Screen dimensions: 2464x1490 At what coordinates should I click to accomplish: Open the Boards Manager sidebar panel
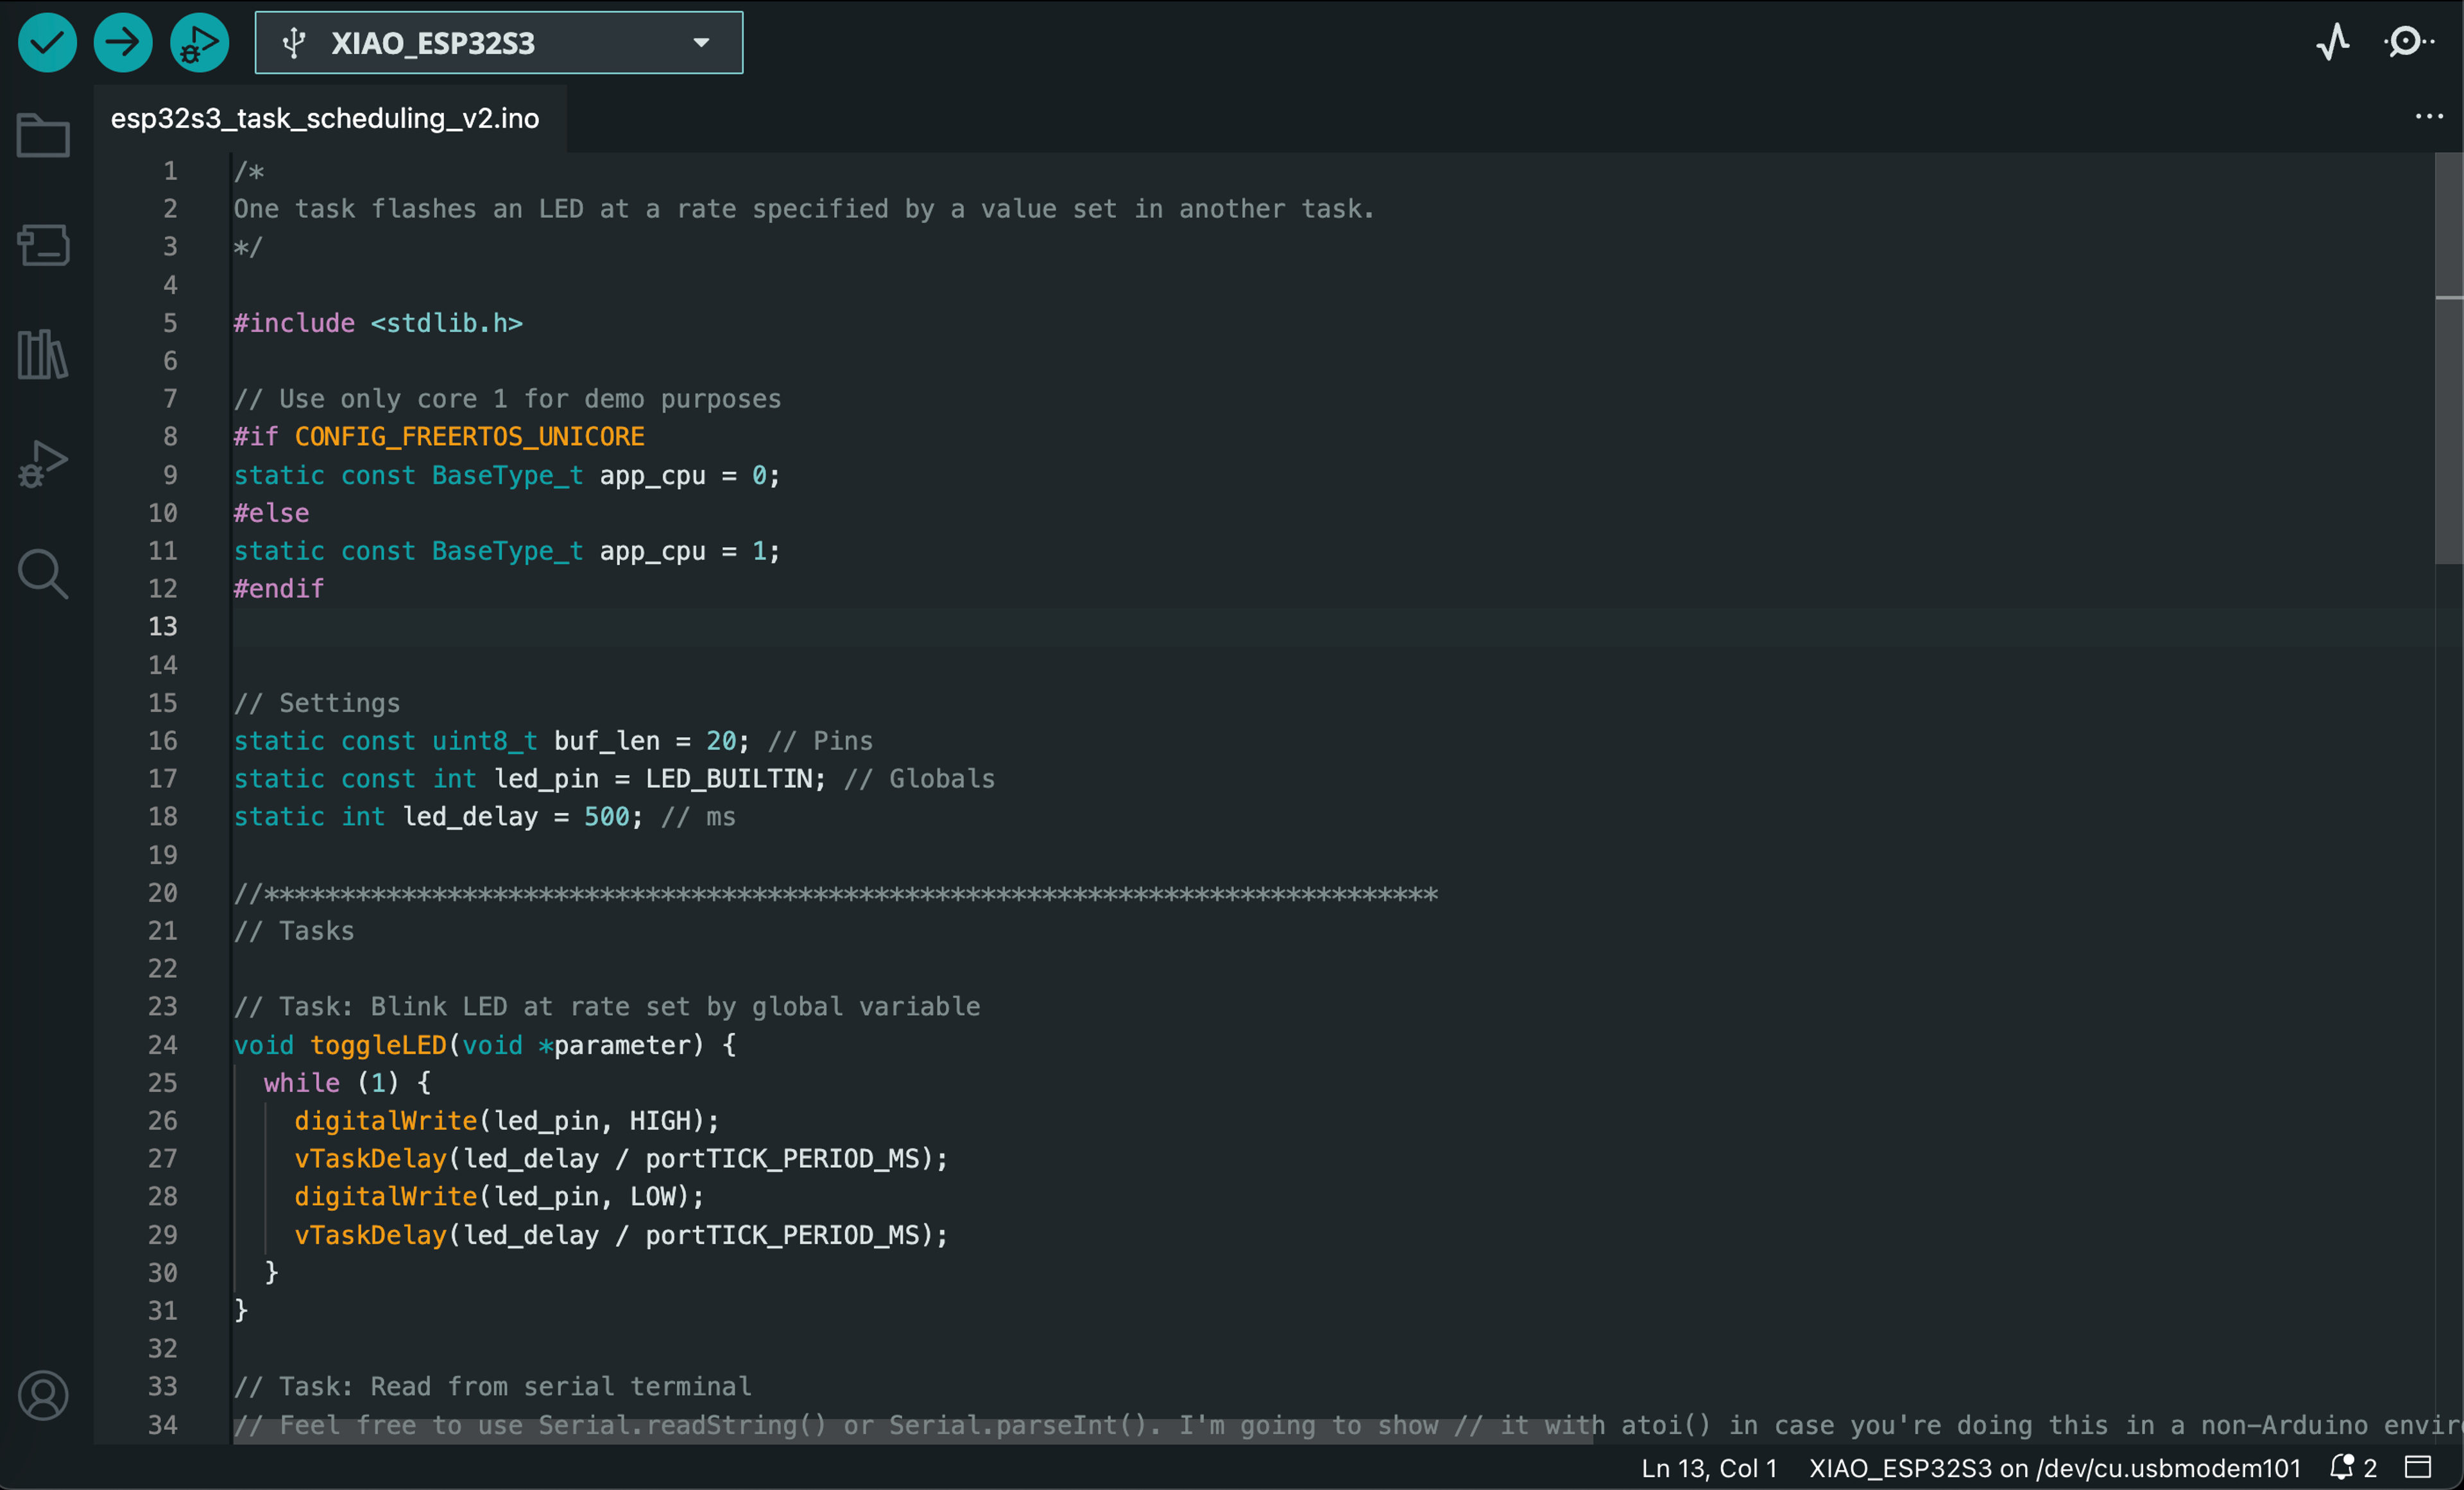click(43, 245)
